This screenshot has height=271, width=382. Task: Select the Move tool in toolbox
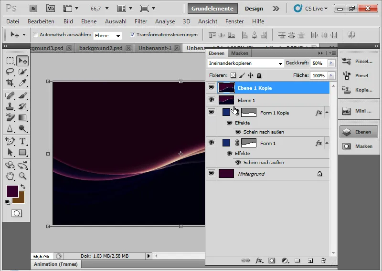click(22, 61)
